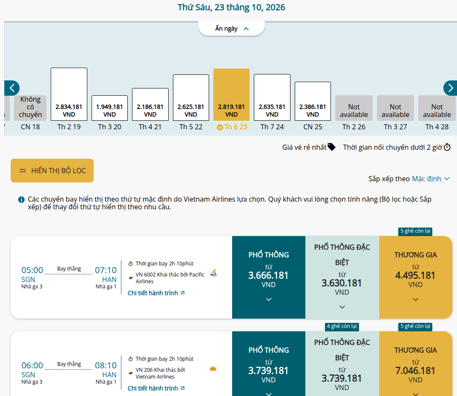Expand Phổ Thông Đặc Biệt fare 3.630.181 VND
This screenshot has width=457, height=396.
tap(342, 277)
